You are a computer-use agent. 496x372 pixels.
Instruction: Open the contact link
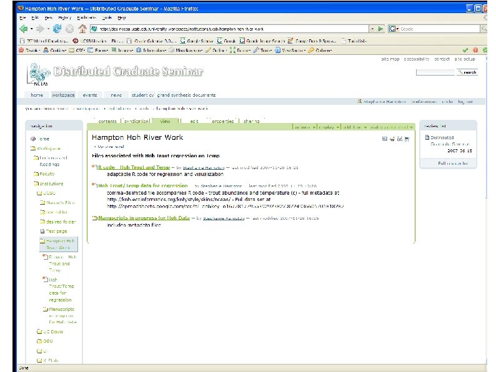442,59
